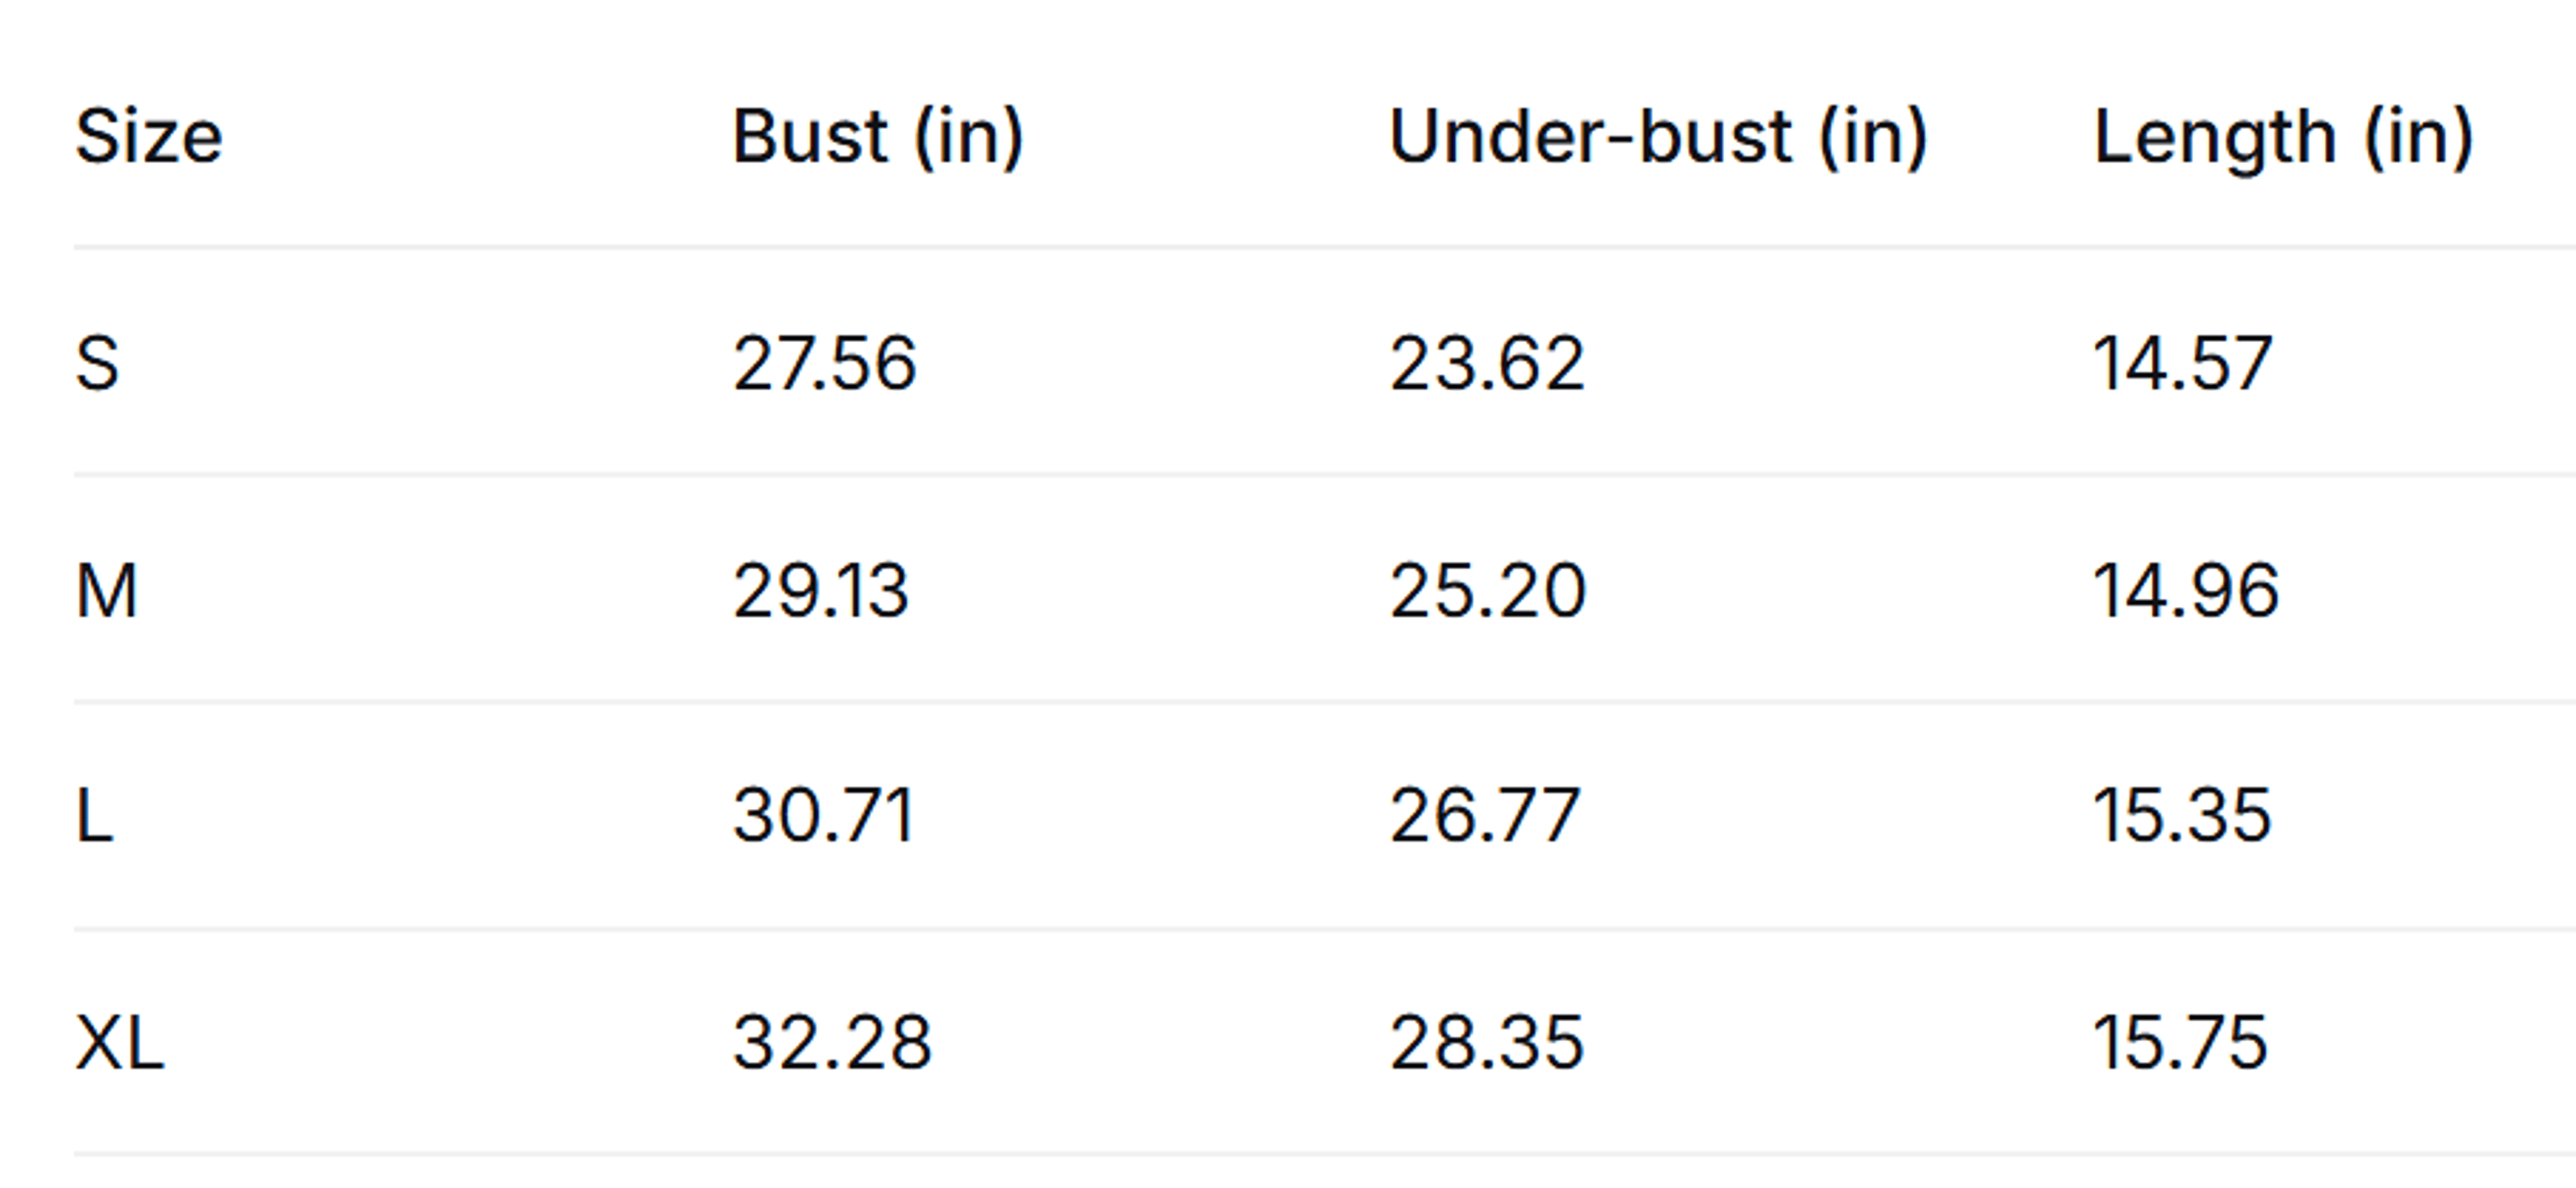
Task: Click bust value 27.56
Action: pyautogui.click(x=824, y=363)
